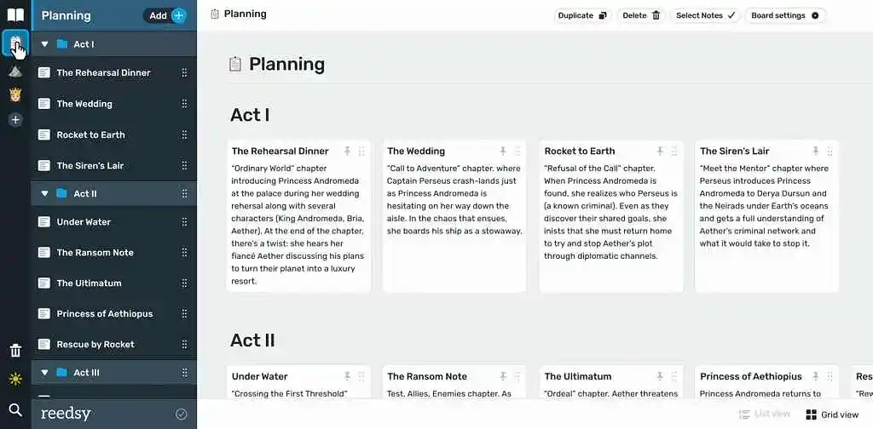The height and width of the screenshot is (429, 873).
Task: Open the book manuscript icon in sidebar
Action: point(15,15)
